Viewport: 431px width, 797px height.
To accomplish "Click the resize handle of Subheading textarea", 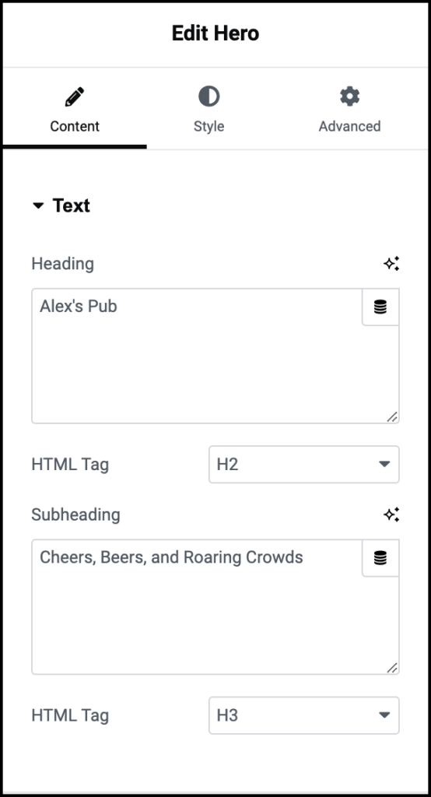I will 392,668.
